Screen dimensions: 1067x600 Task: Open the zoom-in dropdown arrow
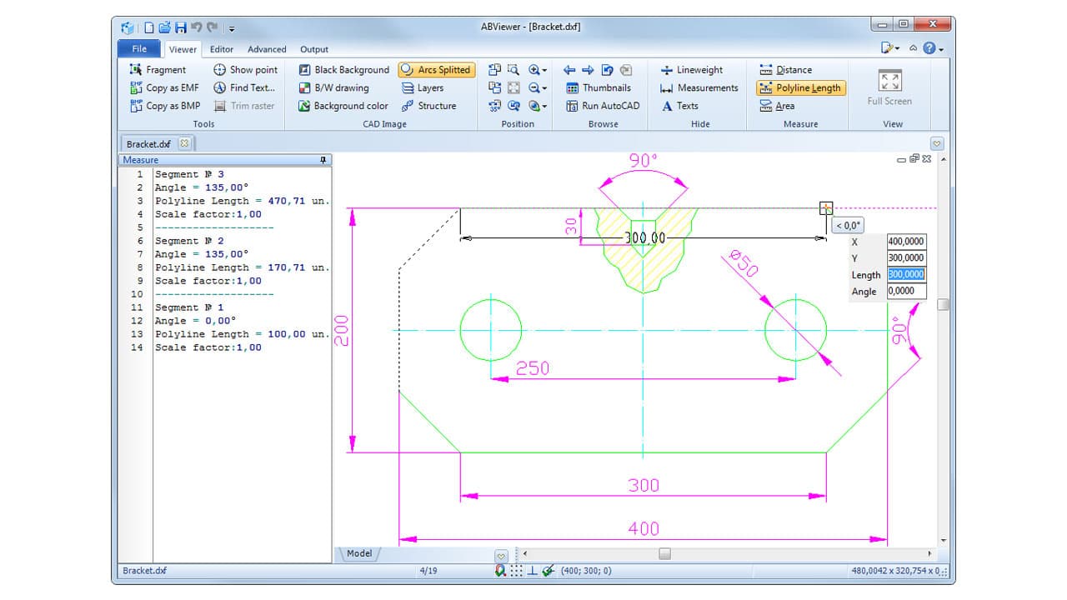pyautogui.click(x=543, y=71)
